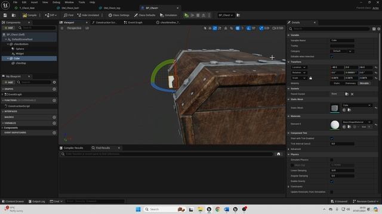Toggle the scale lock icon in Transform
The height and width of the screenshot is (214, 382).
click(x=310, y=78)
